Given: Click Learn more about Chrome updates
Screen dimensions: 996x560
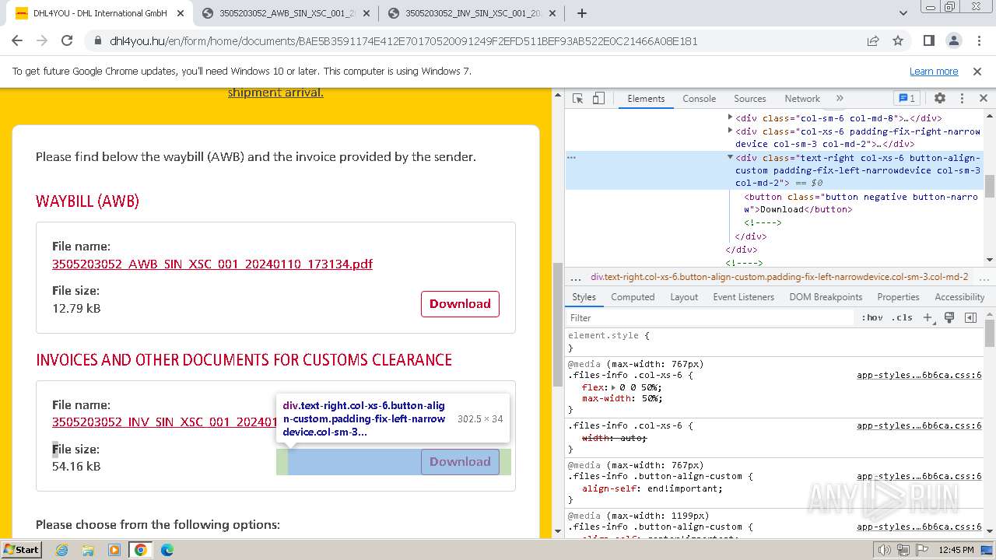Looking at the screenshot, I should pos(934,71).
